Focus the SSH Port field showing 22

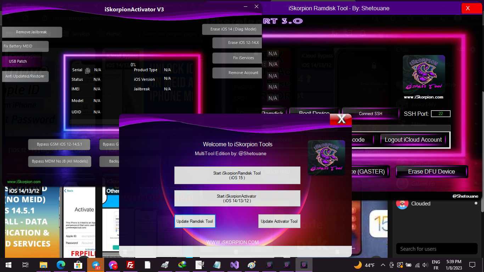[x=441, y=114]
